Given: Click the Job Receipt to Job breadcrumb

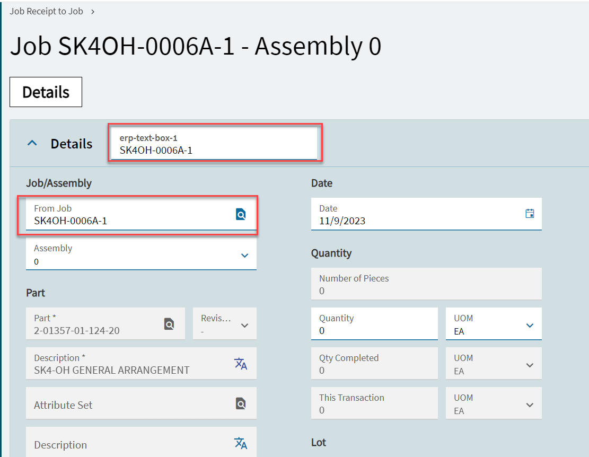Looking at the screenshot, I should point(47,11).
